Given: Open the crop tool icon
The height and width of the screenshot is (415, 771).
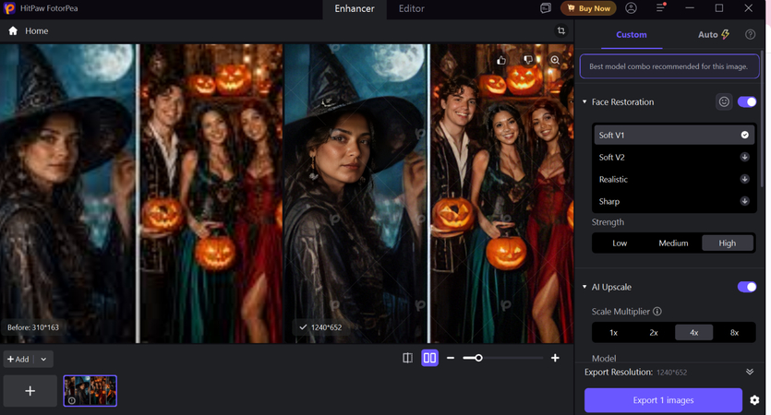Looking at the screenshot, I should (x=561, y=31).
